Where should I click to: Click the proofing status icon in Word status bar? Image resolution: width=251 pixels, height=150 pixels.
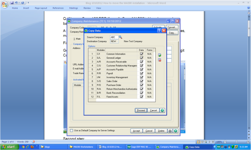pyautogui.click(x=33, y=142)
